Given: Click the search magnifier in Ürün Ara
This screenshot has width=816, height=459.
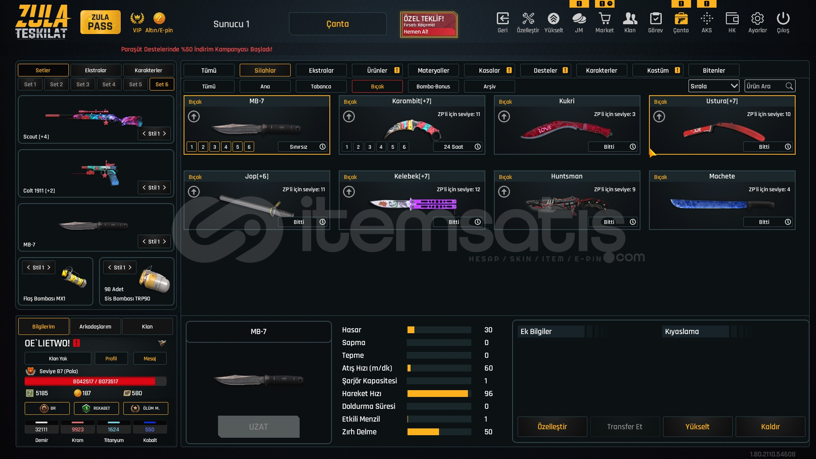Looking at the screenshot, I should pos(789,86).
